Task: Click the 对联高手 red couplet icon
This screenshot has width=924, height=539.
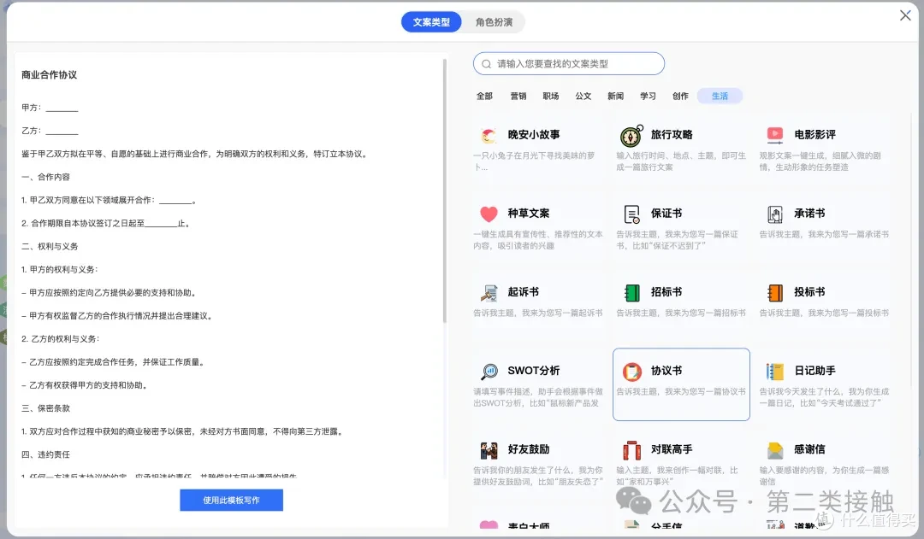Action: 631,450
